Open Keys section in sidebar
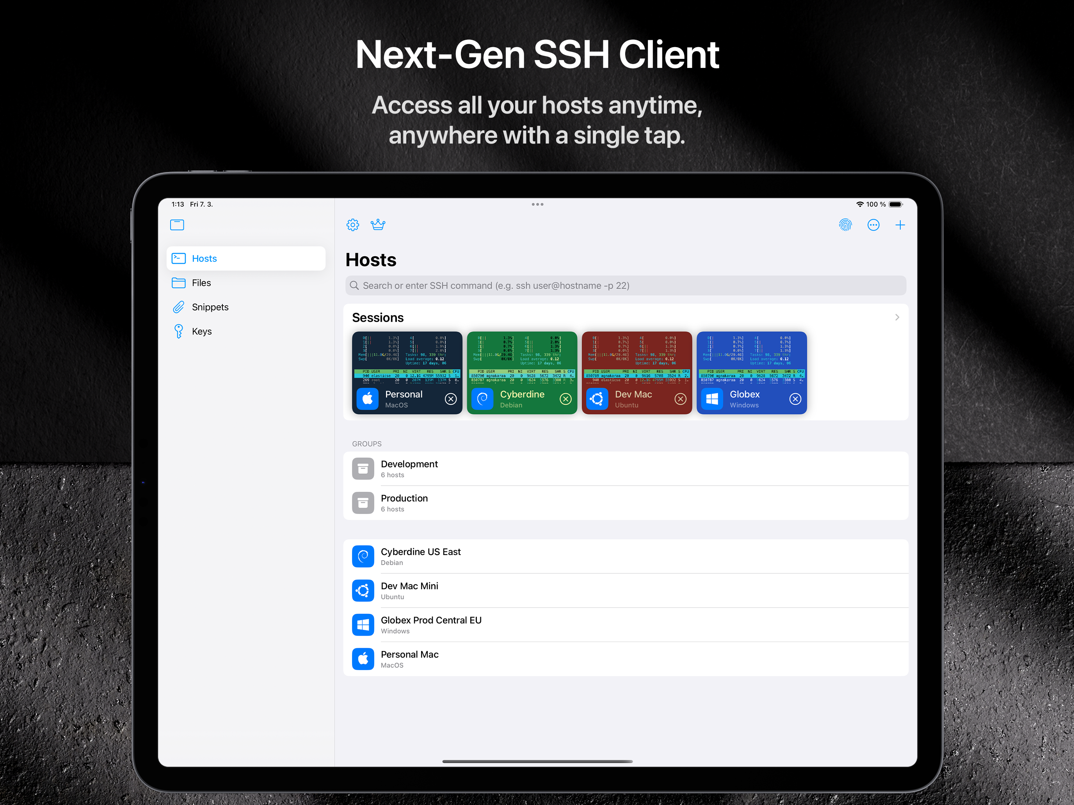The height and width of the screenshot is (805, 1074). (201, 332)
